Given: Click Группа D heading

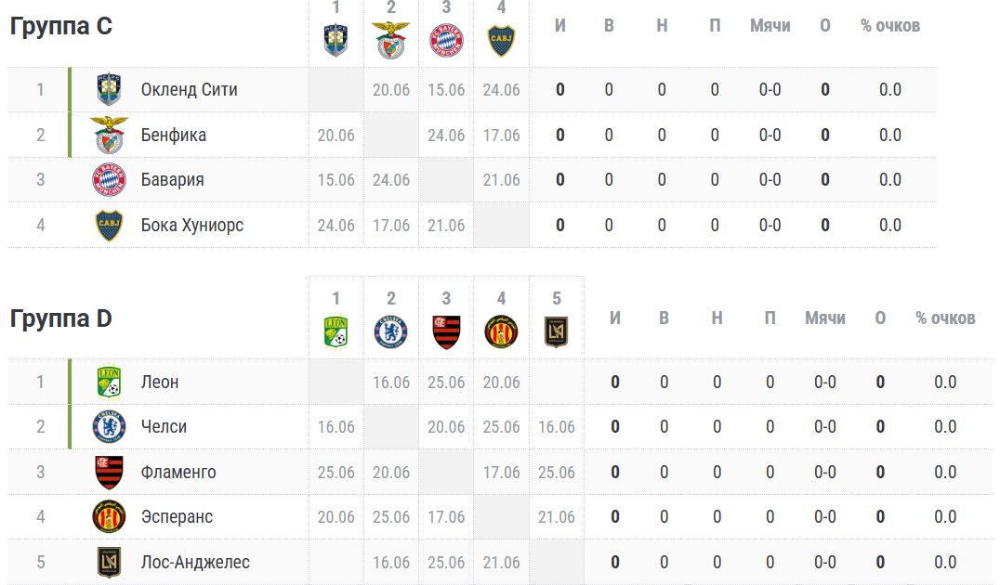Looking at the screenshot, I should [60, 318].
